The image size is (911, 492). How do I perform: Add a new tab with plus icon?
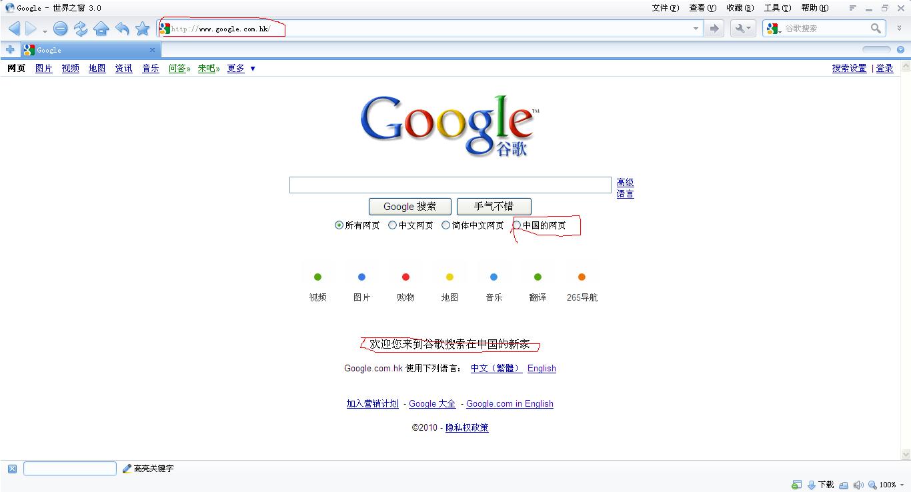pos(10,50)
